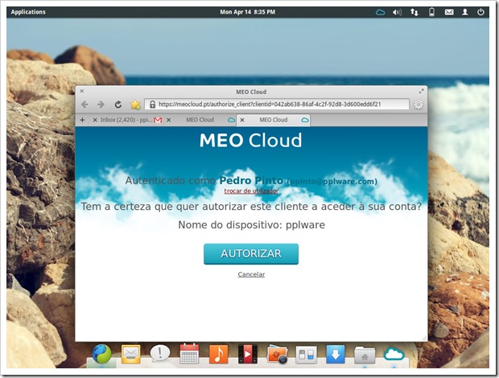Click the AUTORIZAR button
The image size is (499, 378).
coord(251,253)
